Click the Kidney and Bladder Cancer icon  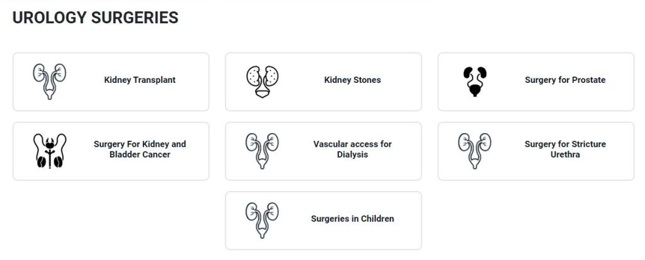click(x=50, y=151)
